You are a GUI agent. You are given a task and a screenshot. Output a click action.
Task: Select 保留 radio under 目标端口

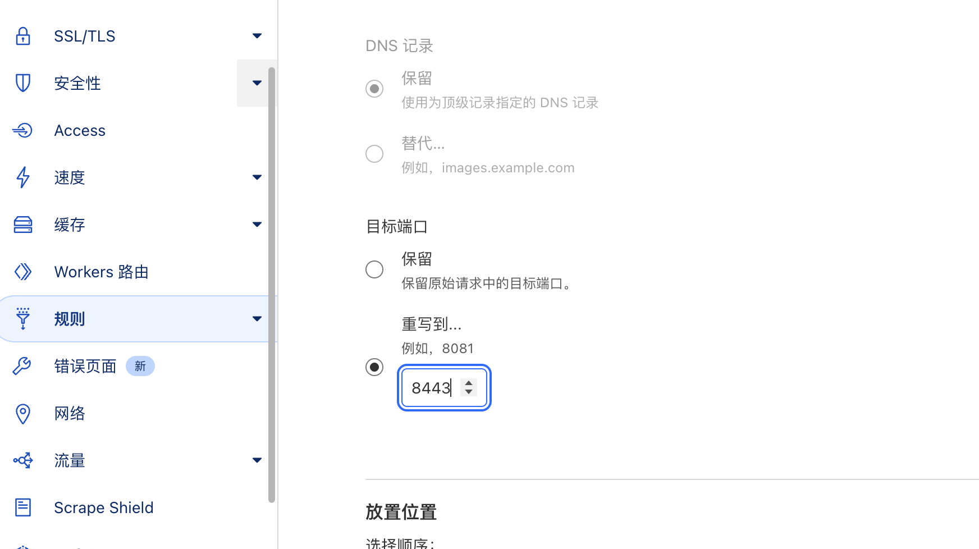tap(374, 269)
